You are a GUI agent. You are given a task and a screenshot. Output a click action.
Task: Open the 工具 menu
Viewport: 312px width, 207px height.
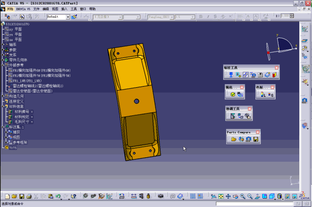click(x=74, y=9)
